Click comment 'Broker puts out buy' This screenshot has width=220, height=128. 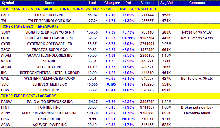197,107
